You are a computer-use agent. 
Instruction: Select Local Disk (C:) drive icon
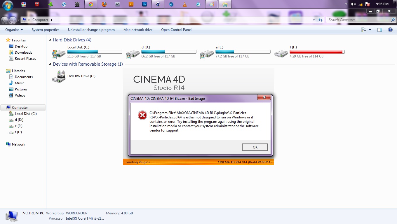tap(59, 53)
